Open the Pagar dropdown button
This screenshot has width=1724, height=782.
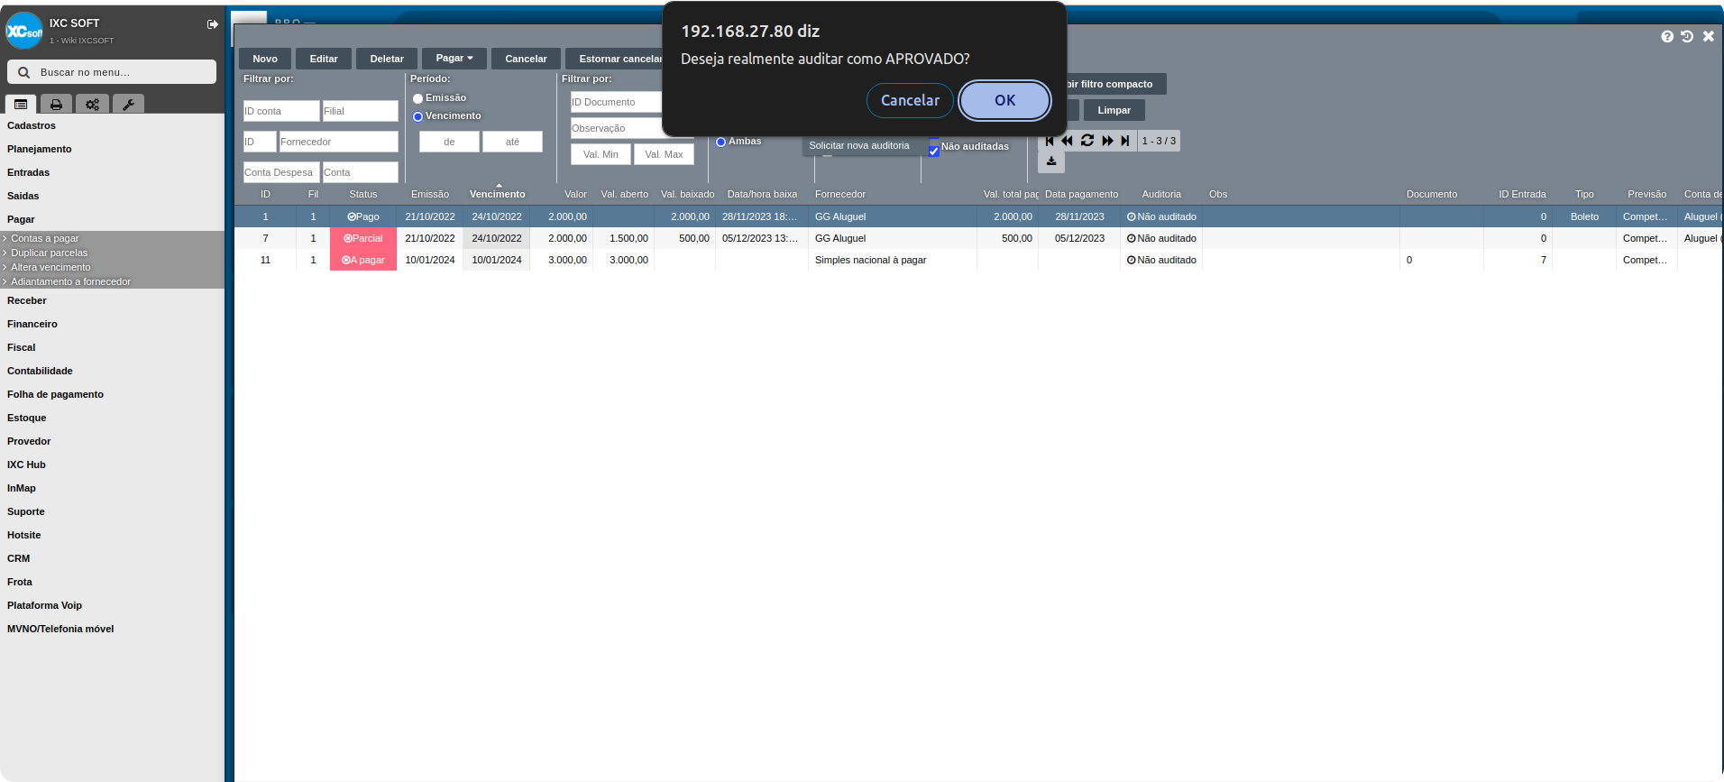pyautogui.click(x=454, y=59)
